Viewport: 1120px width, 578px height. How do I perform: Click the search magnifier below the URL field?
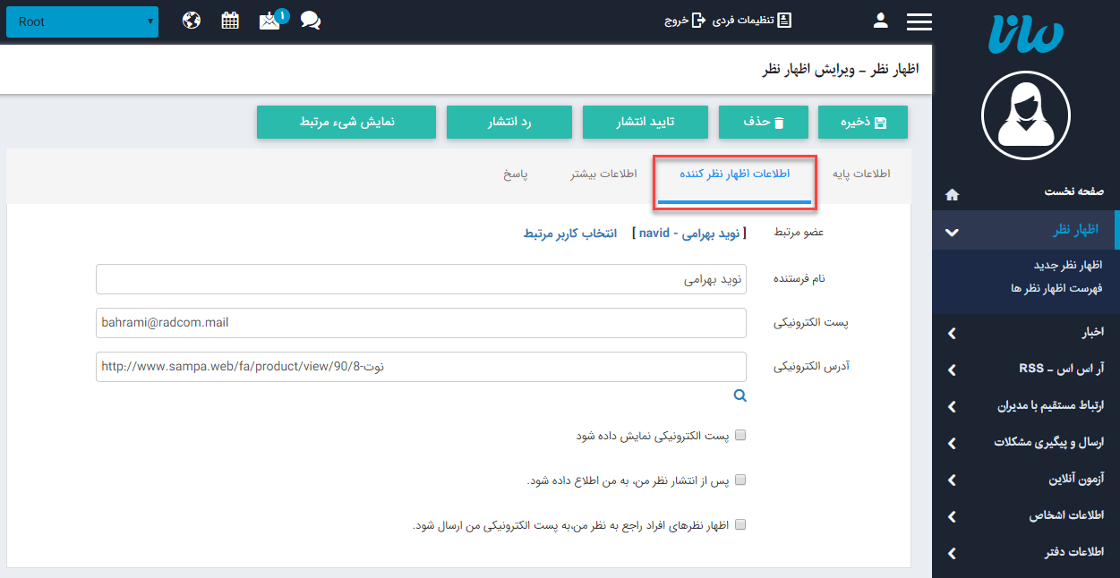(740, 395)
